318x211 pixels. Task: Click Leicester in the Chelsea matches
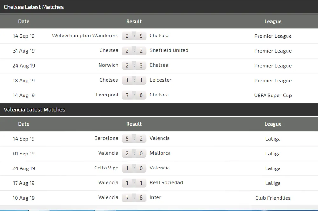click(x=161, y=80)
